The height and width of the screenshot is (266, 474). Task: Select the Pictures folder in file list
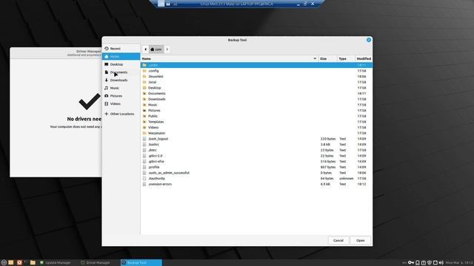pos(256,110)
